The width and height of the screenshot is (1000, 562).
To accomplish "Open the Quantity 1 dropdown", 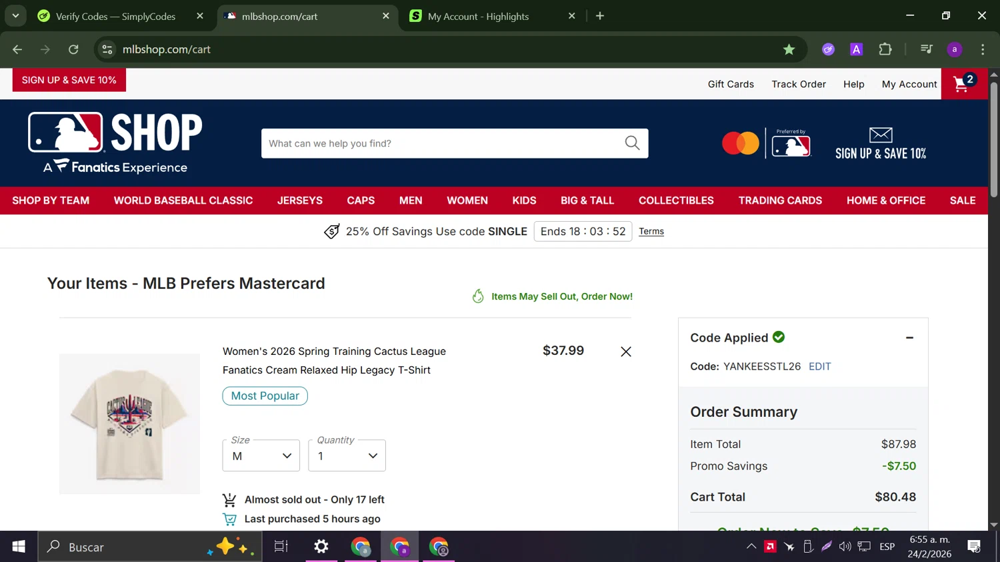I will tap(347, 455).
